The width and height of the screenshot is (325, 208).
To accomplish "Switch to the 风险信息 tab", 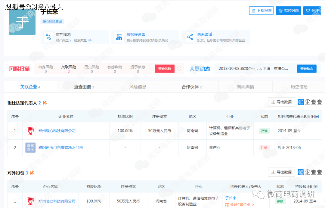I will [138, 87].
